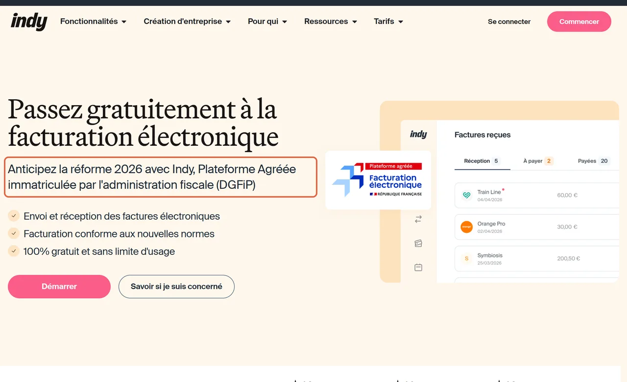Select the Réception tab
The image size is (627, 382).
[482, 161]
